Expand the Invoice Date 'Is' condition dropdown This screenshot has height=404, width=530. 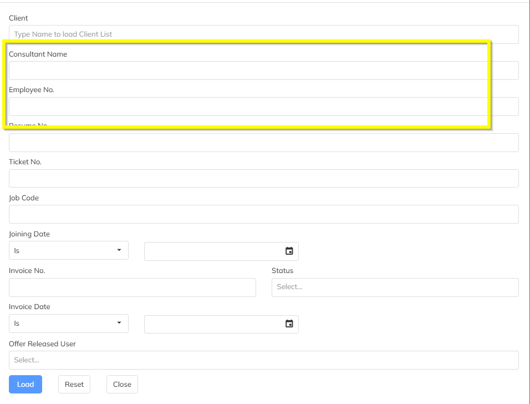tap(69, 324)
